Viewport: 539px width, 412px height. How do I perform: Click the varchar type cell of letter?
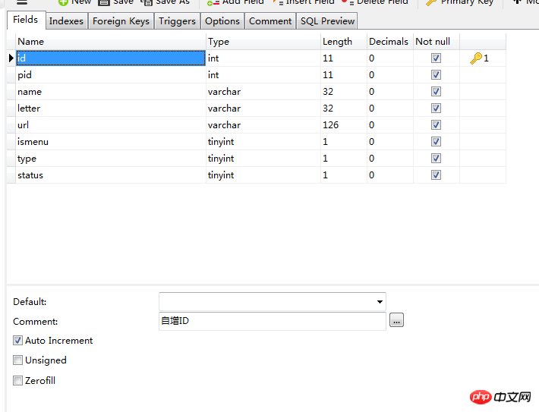point(263,109)
